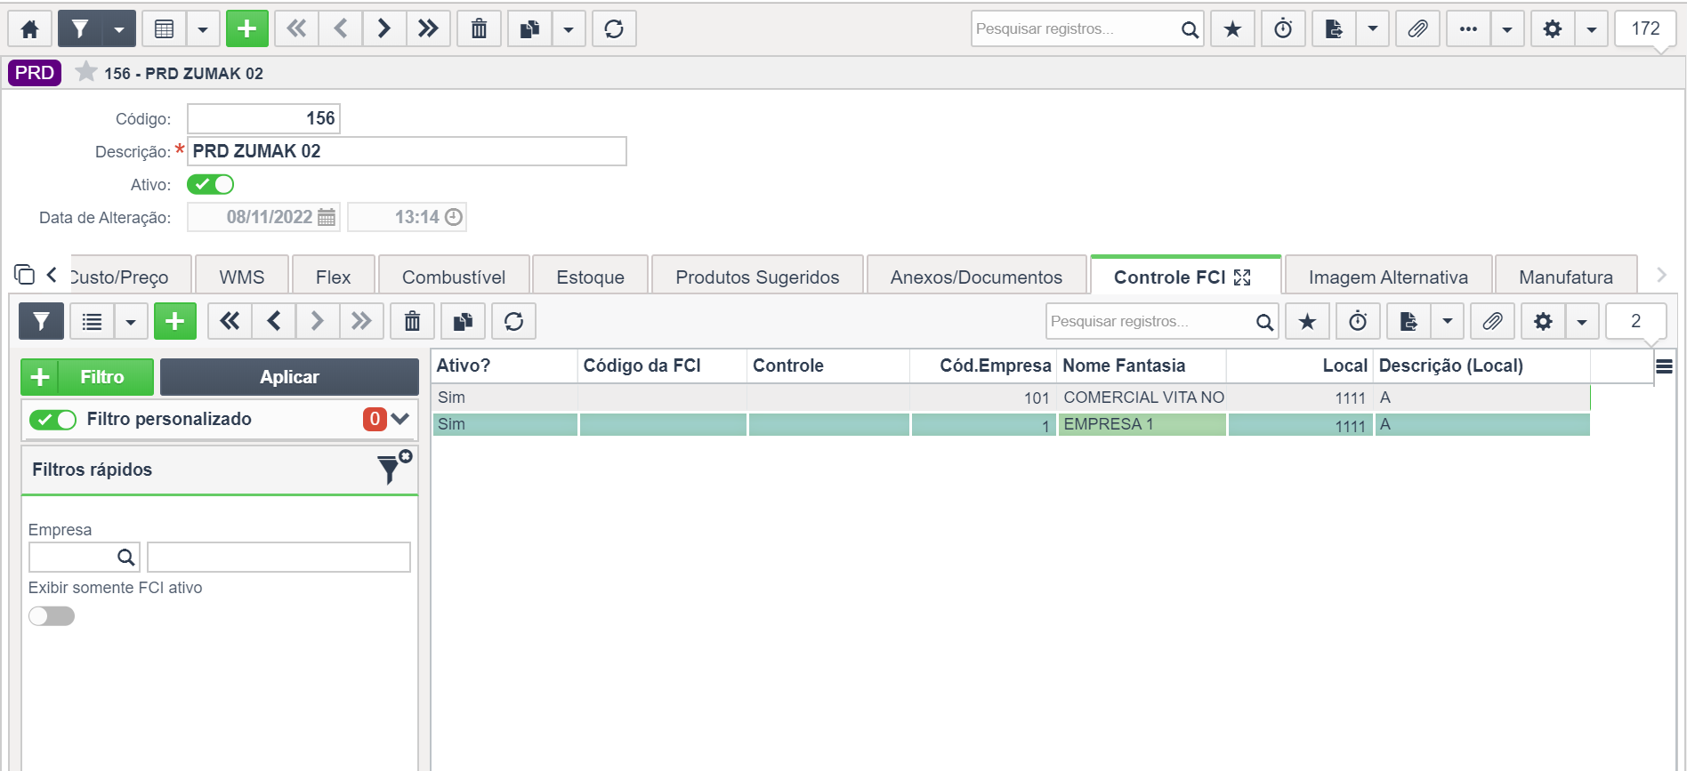Open the FCI export dropdown arrow
Screen dimensions: 1687x771
(1448, 321)
